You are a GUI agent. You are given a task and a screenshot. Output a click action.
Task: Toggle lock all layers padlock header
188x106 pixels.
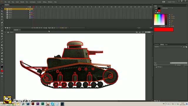coord(30,7)
